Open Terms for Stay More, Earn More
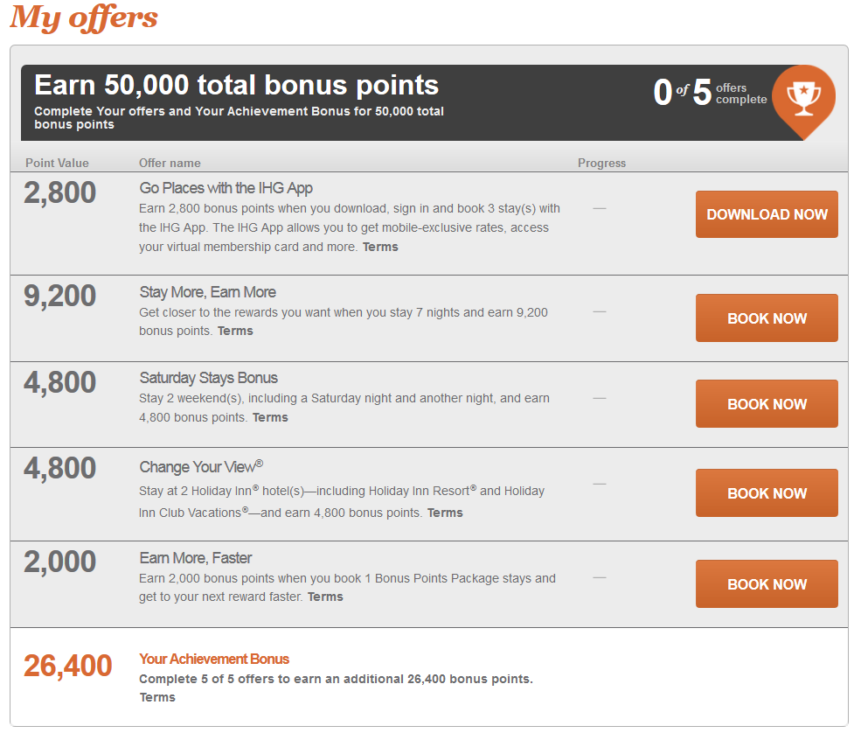This screenshot has width=854, height=733. [x=235, y=331]
